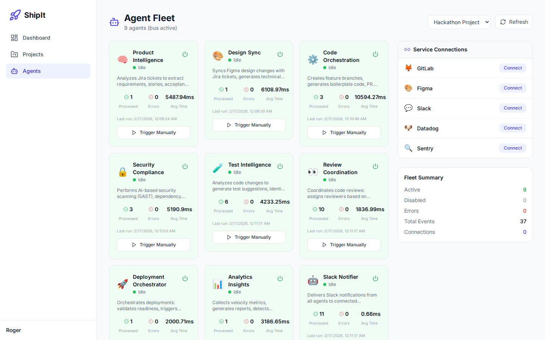The width and height of the screenshot is (545, 340).
Task: Click the 10594.27ms average time value
Action: [x=370, y=97]
